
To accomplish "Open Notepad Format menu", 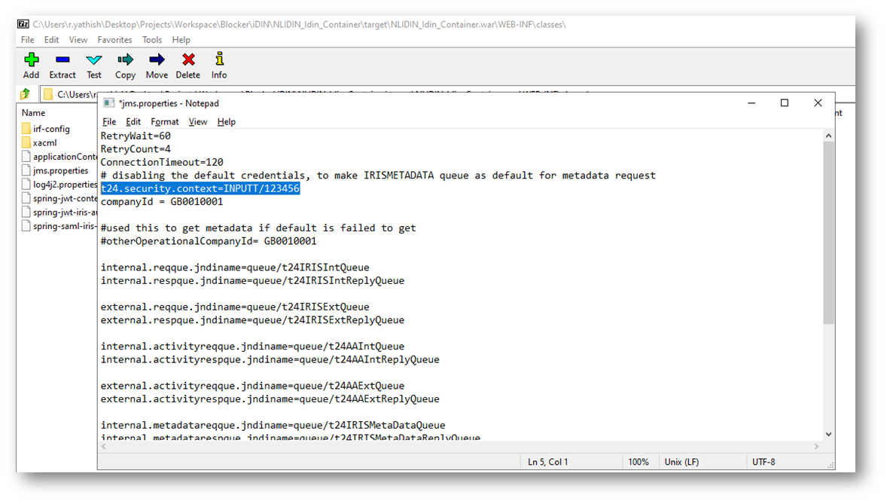I will pos(164,122).
